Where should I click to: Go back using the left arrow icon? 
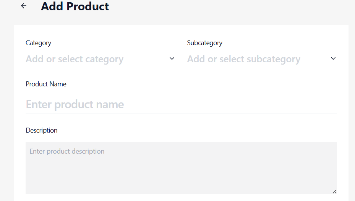[x=24, y=6]
